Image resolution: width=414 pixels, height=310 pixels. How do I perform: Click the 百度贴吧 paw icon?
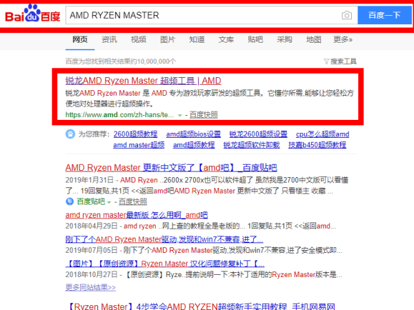pyautogui.click(x=69, y=201)
